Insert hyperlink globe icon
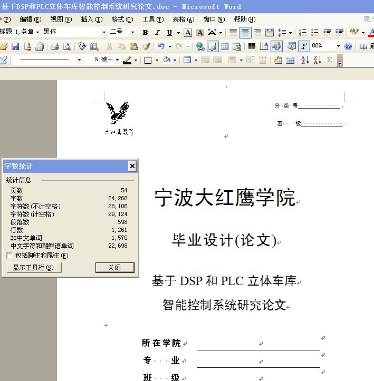 200,46
